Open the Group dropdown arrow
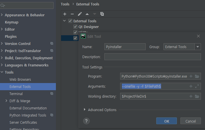The height and width of the screenshot is (130, 205). pos(198,47)
